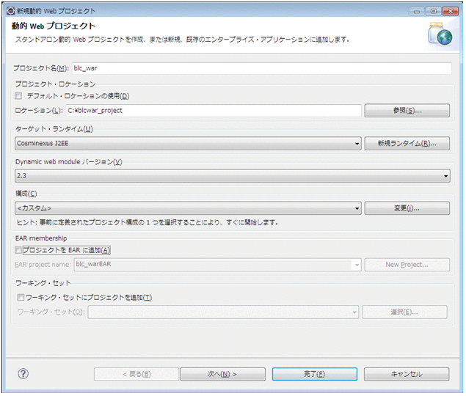
Task: Enable adding project to EAR checkbox
Action: click(18, 250)
